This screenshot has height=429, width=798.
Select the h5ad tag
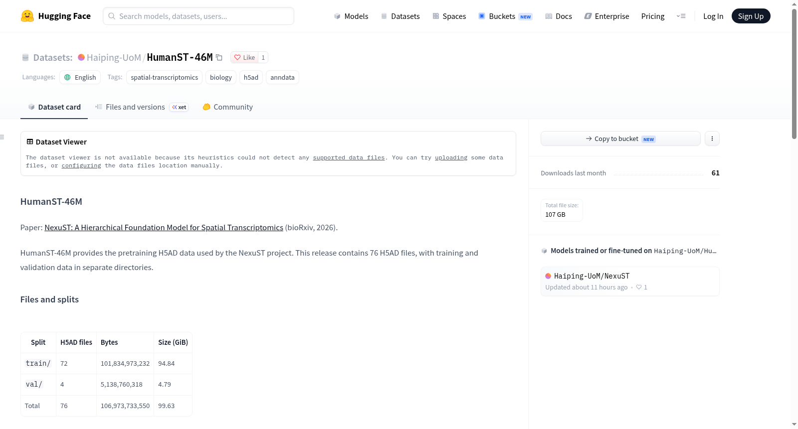pos(251,77)
